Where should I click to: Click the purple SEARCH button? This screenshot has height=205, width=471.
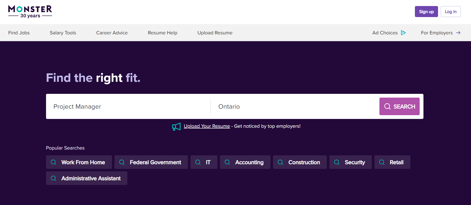400,106
